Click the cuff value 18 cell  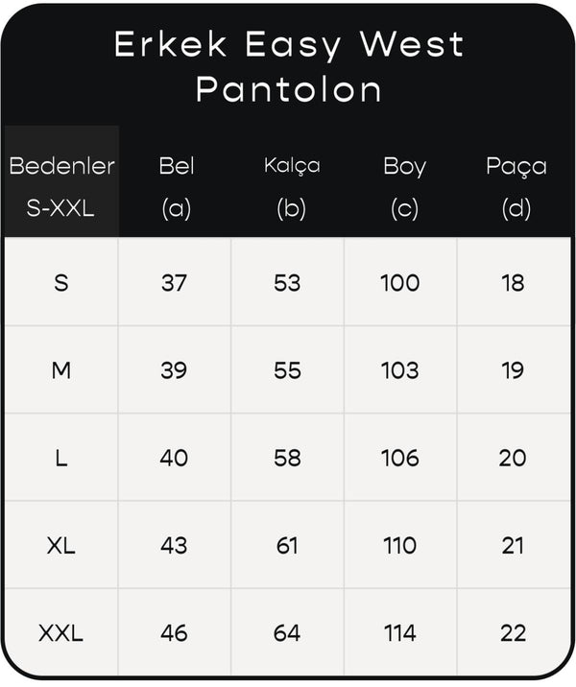coord(514,282)
